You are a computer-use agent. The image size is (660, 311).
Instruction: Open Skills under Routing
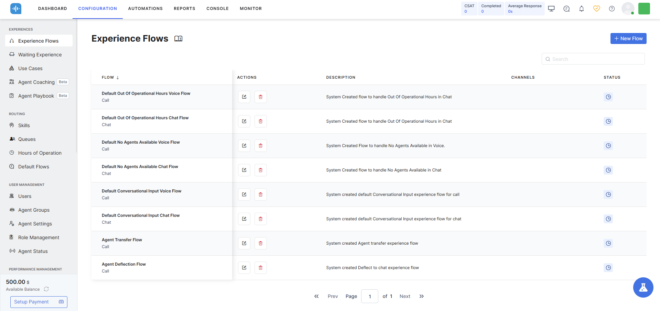pos(39,125)
